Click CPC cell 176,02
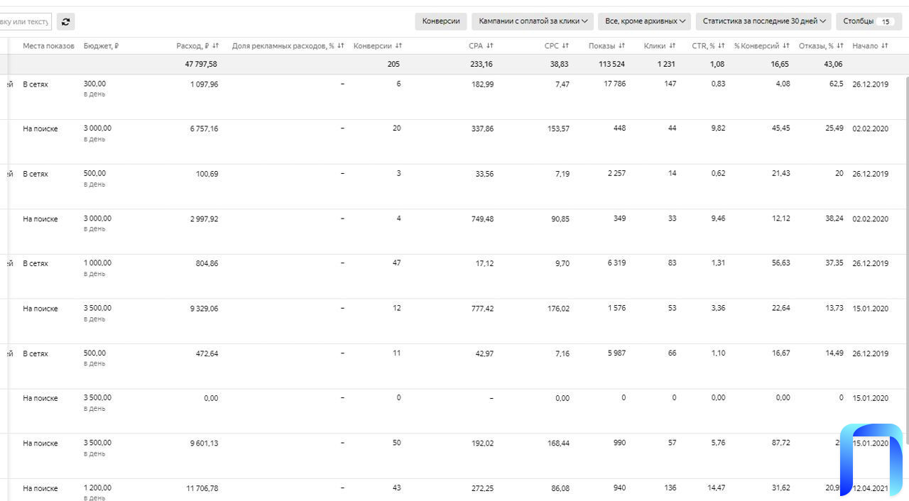Viewport: 909px width, 501px height. [557, 308]
